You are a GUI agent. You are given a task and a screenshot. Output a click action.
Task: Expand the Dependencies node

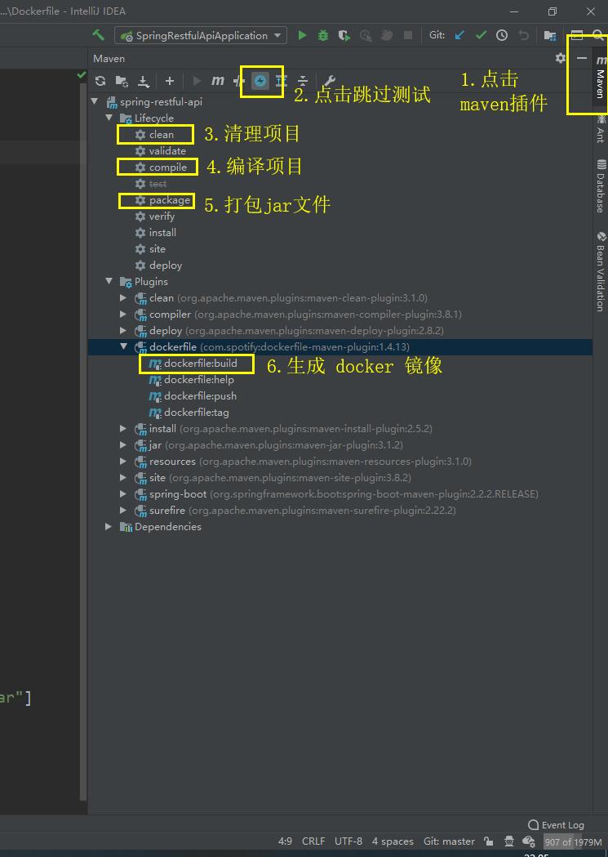tap(109, 526)
